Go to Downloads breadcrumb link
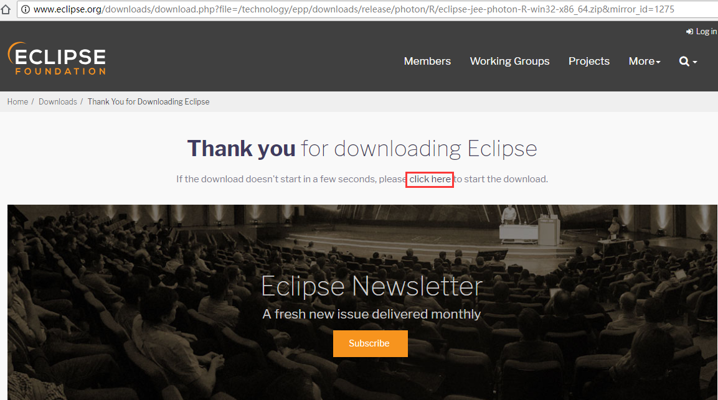 (58, 101)
